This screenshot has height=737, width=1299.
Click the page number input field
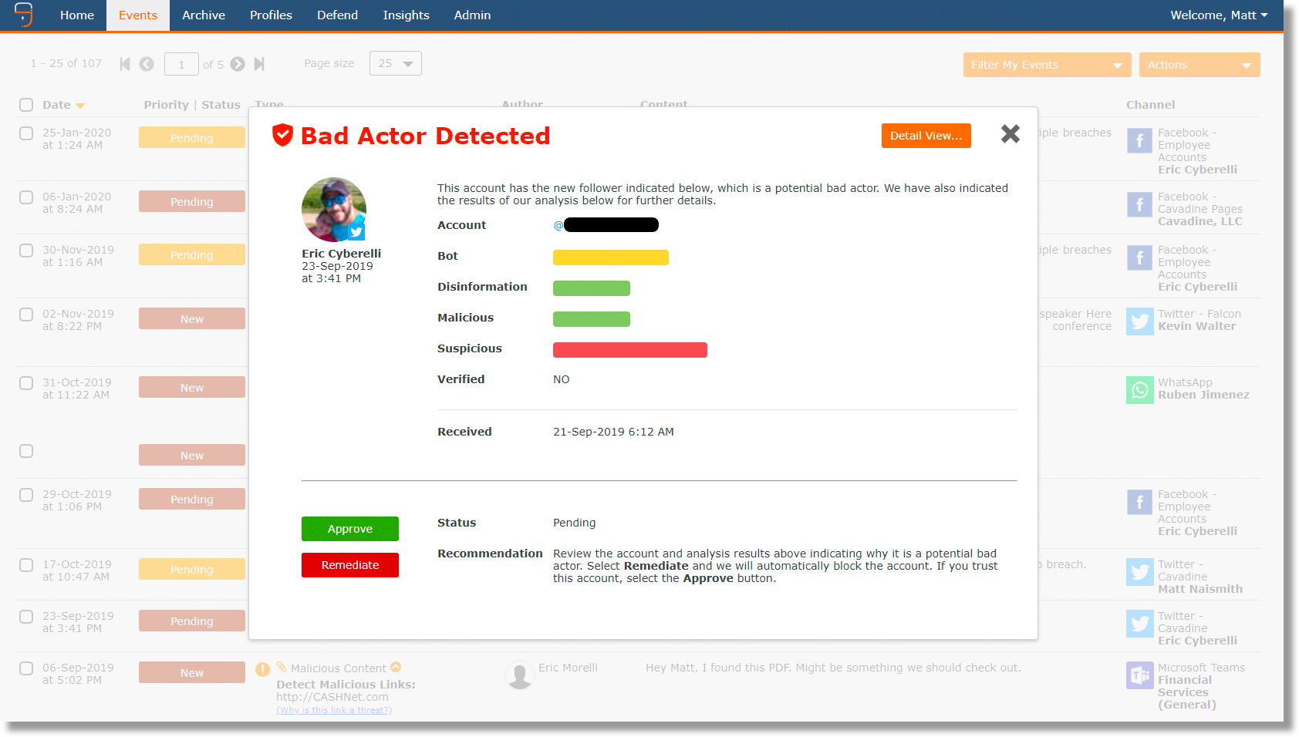(x=181, y=64)
